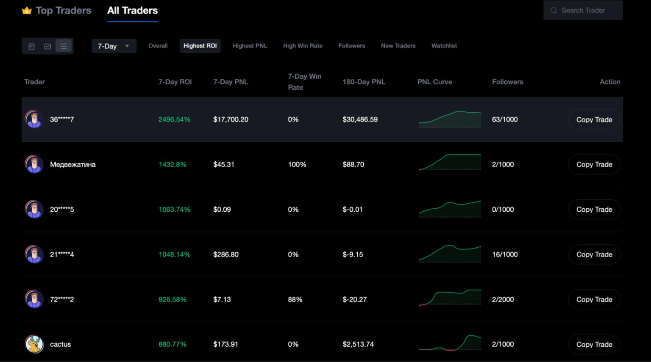Screen dimensions: 651x362
Task: Open the Watchlist tab
Action: pyautogui.click(x=444, y=46)
